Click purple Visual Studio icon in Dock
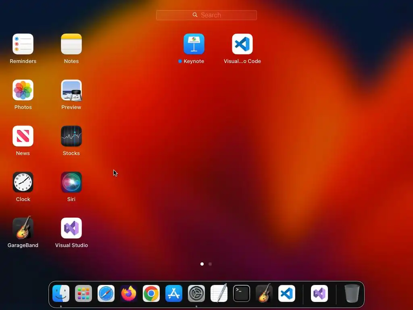 (319, 293)
